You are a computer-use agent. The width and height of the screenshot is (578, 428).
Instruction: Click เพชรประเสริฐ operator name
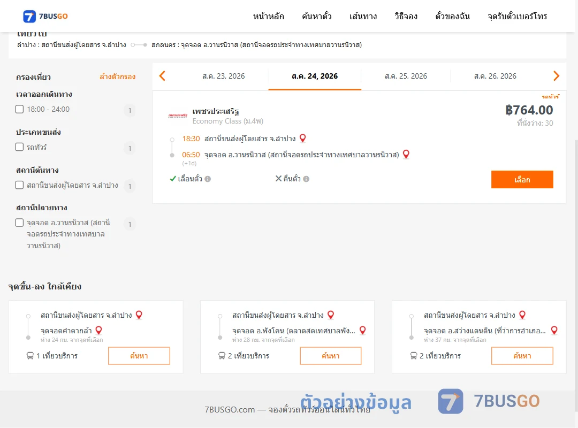pyautogui.click(x=216, y=111)
